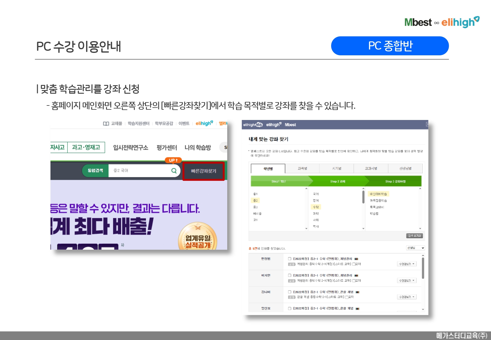Click the elihigh kids logo in popup header
This screenshot has height=340, width=491.
click(253, 125)
